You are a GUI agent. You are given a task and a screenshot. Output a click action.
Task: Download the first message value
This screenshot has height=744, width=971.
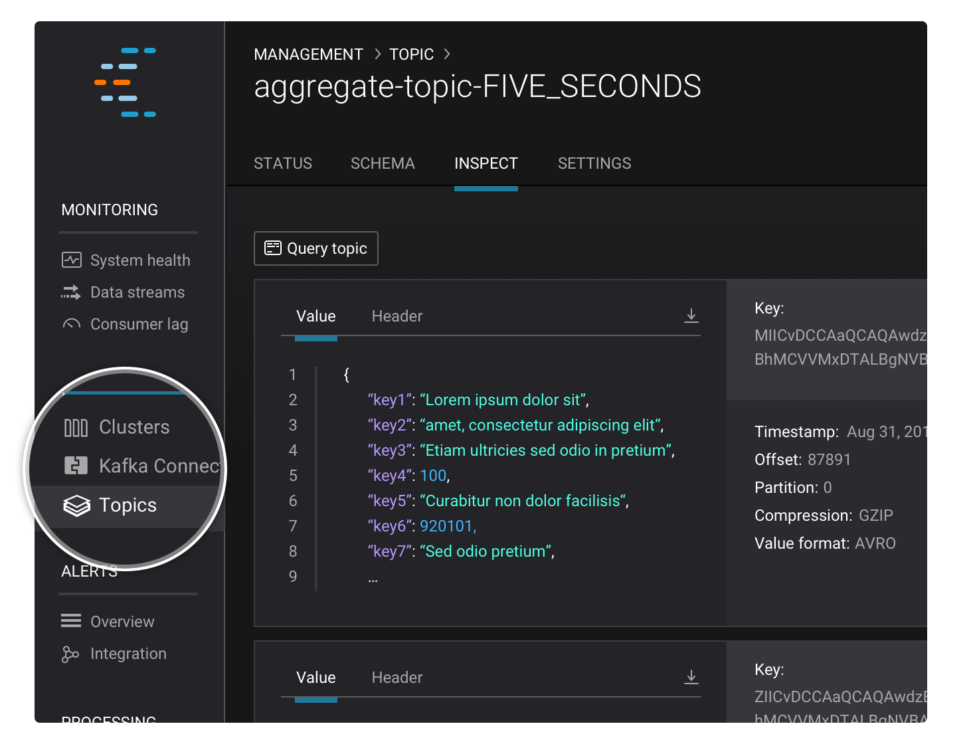point(691,316)
